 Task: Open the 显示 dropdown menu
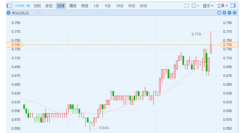pos(208,6)
